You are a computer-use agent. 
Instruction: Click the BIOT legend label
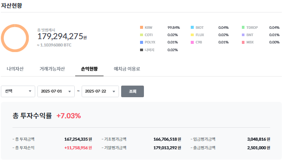click(199, 28)
